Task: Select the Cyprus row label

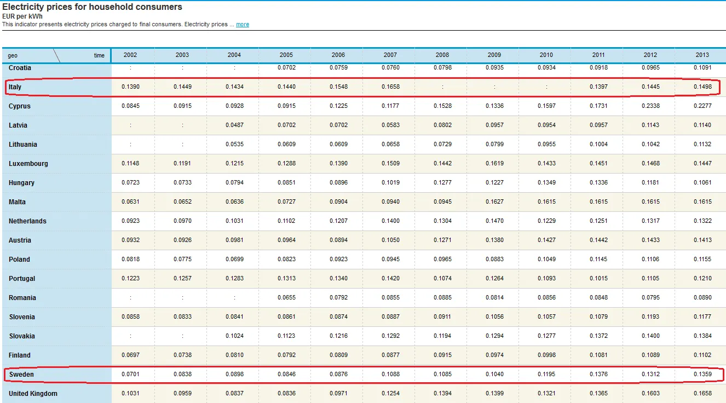Action: tap(20, 106)
